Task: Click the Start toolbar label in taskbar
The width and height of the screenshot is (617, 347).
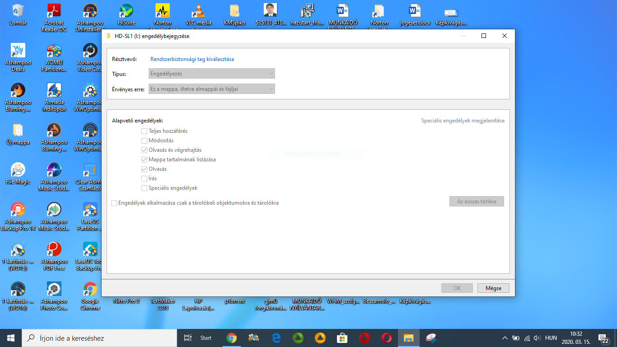Action: tap(206, 338)
